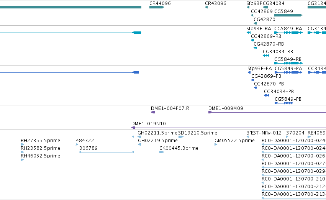Click the RC0-DA0001-130700-213 read label

click(294, 194)
